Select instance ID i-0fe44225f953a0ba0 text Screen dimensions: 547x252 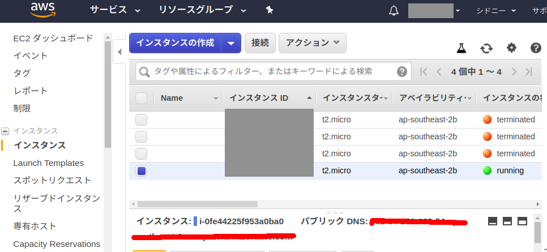pos(241,221)
